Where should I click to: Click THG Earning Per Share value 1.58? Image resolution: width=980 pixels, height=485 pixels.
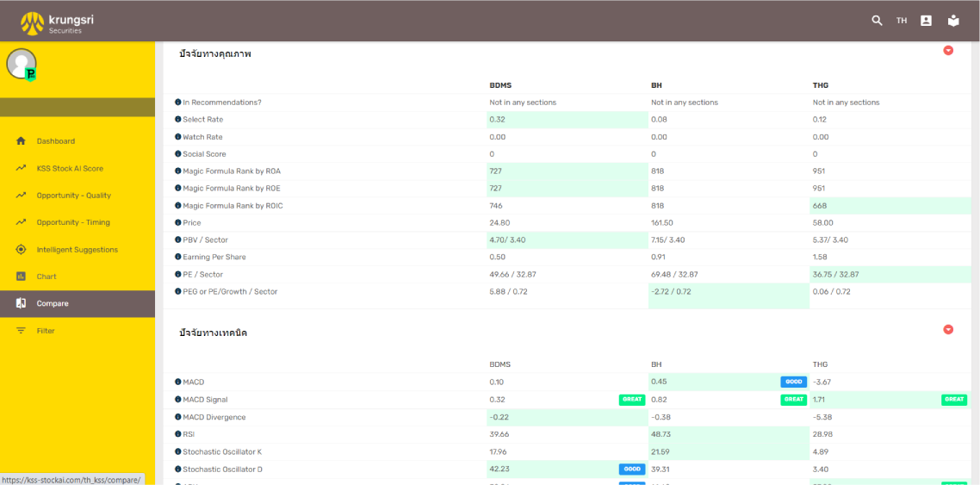pyautogui.click(x=819, y=257)
